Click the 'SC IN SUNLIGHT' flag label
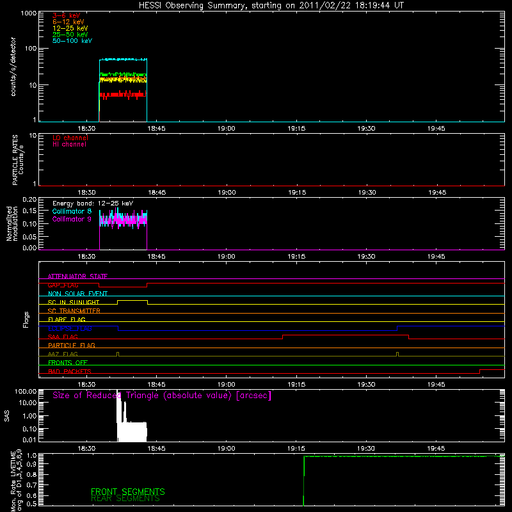The height and width of the screenshot is (512, 512). 74,302
